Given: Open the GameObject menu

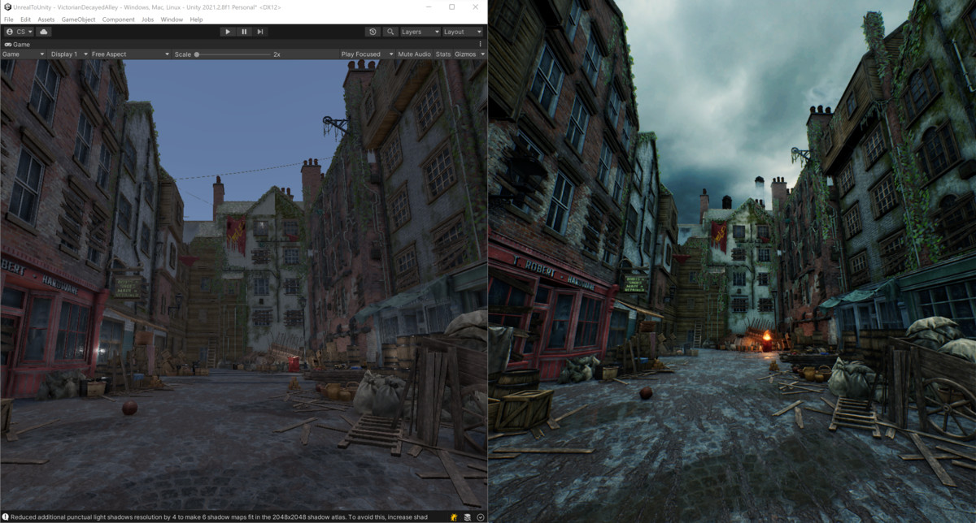Looking at the screenshot, I should [x=78, y=19].
